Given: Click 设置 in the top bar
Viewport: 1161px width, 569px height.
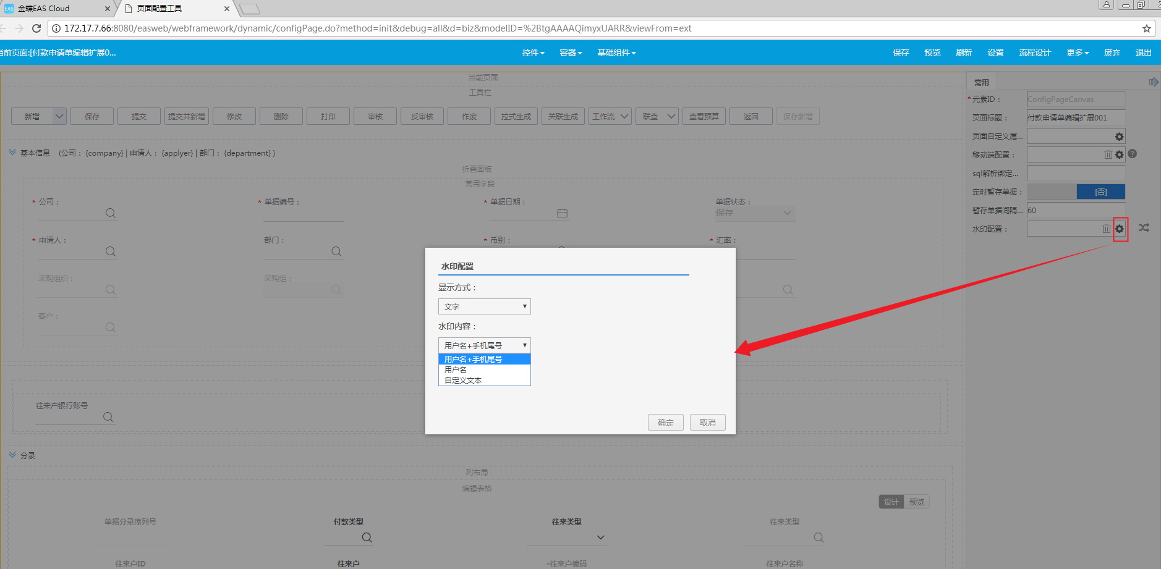Looking at the screenshot, I should click(995, 53).
